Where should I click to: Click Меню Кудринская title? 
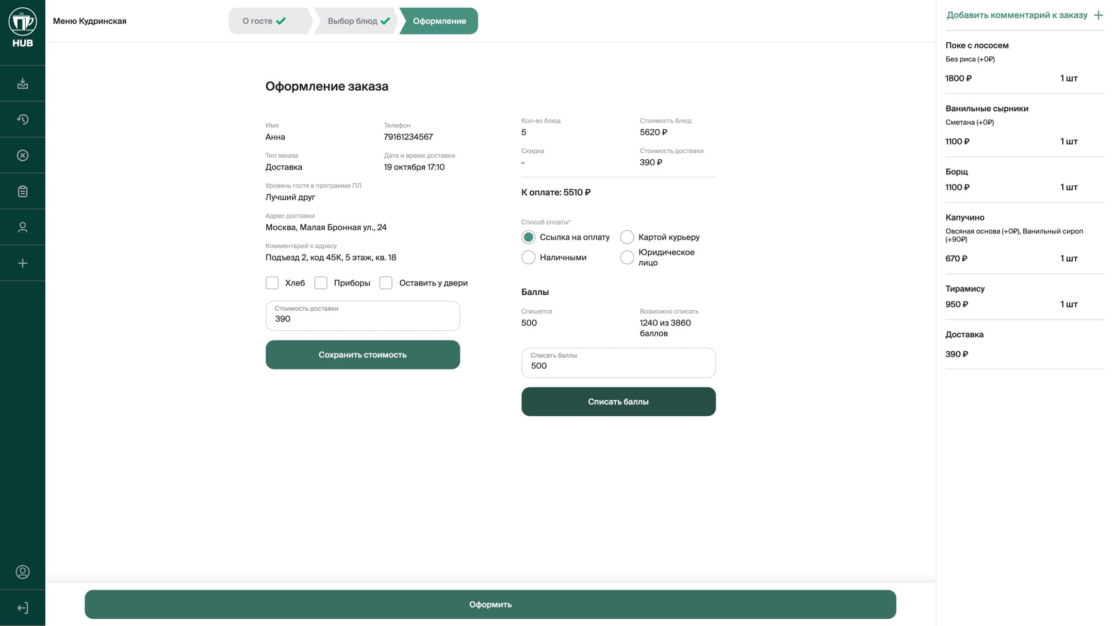point(90,21)
